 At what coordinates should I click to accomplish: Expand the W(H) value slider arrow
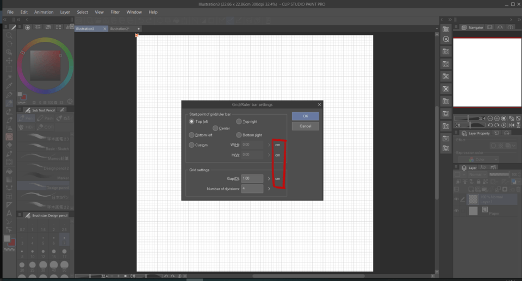[269, 145]
